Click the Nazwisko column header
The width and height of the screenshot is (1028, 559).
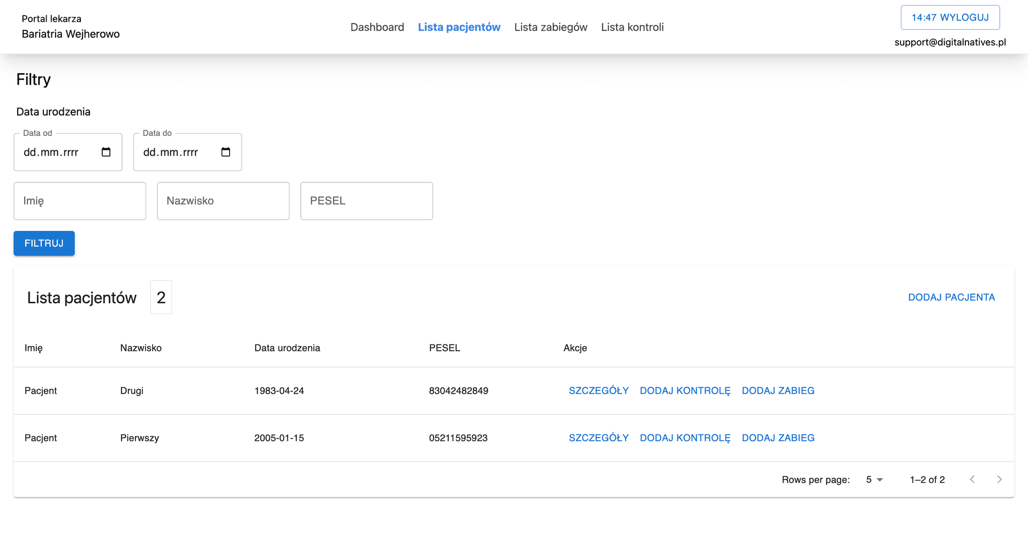click(141, 348)
